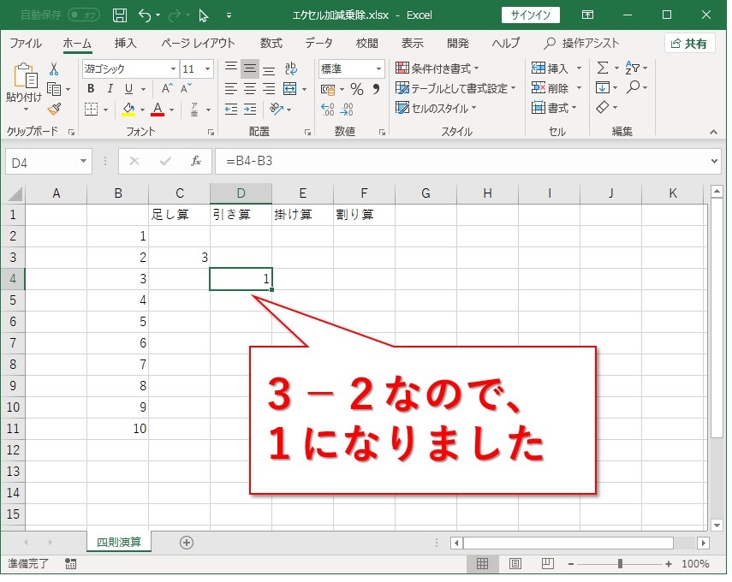Switch to Page Break Preview in status bar
Viewport: 732px width, 582px height.
(x=548, y=564)
